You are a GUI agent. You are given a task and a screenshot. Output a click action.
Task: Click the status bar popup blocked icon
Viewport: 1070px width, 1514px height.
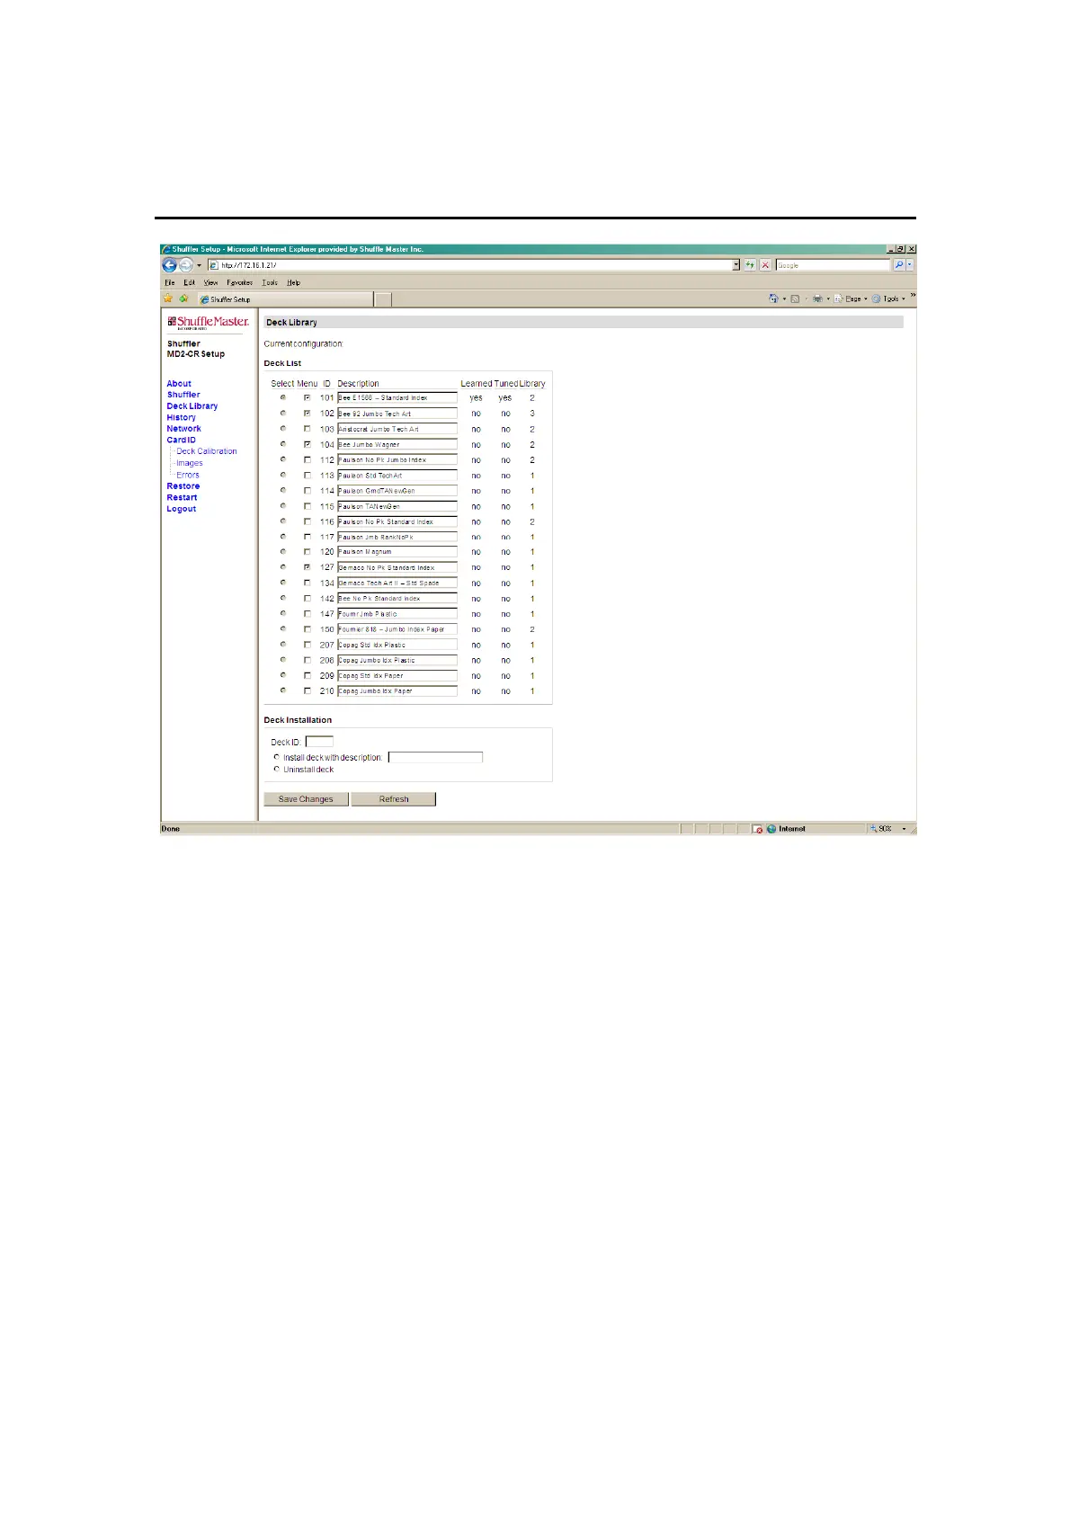[x=758, y=829]
